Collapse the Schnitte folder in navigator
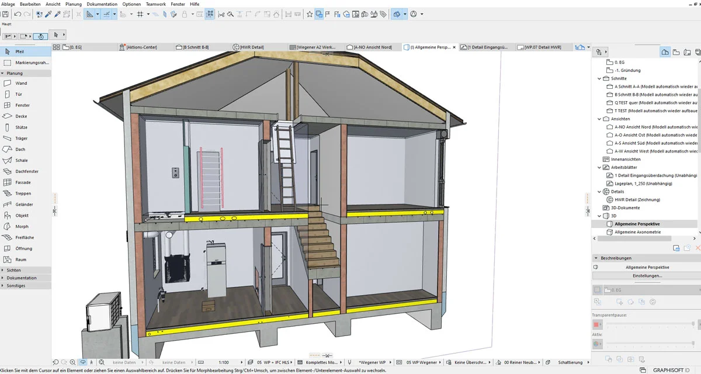Screen dimensions: 701x374 tap(599, 78)
